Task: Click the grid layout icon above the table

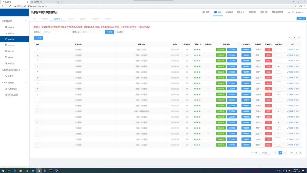Action: pyautogui.click(x=294, y=38)
